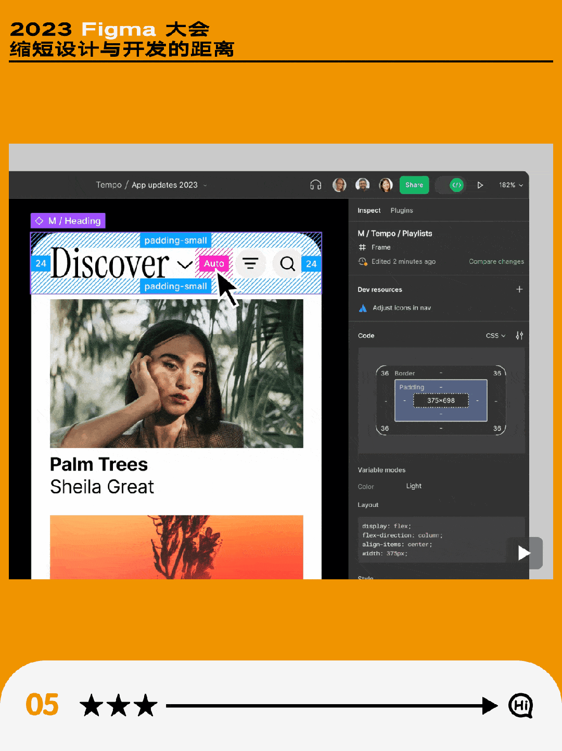Open code settings sliders icon
This screenshot has height=751, width=562.
tap(519, 336)
